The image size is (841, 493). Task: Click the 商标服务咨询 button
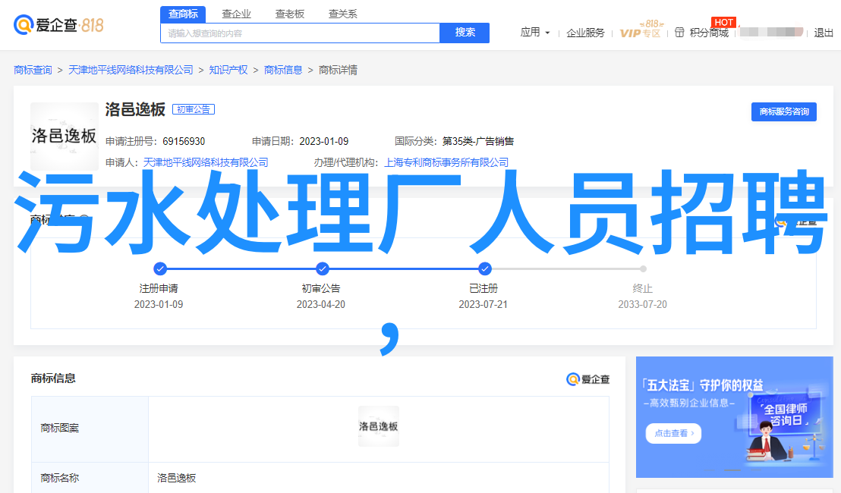pyautogui.click(x=783, y=111)
